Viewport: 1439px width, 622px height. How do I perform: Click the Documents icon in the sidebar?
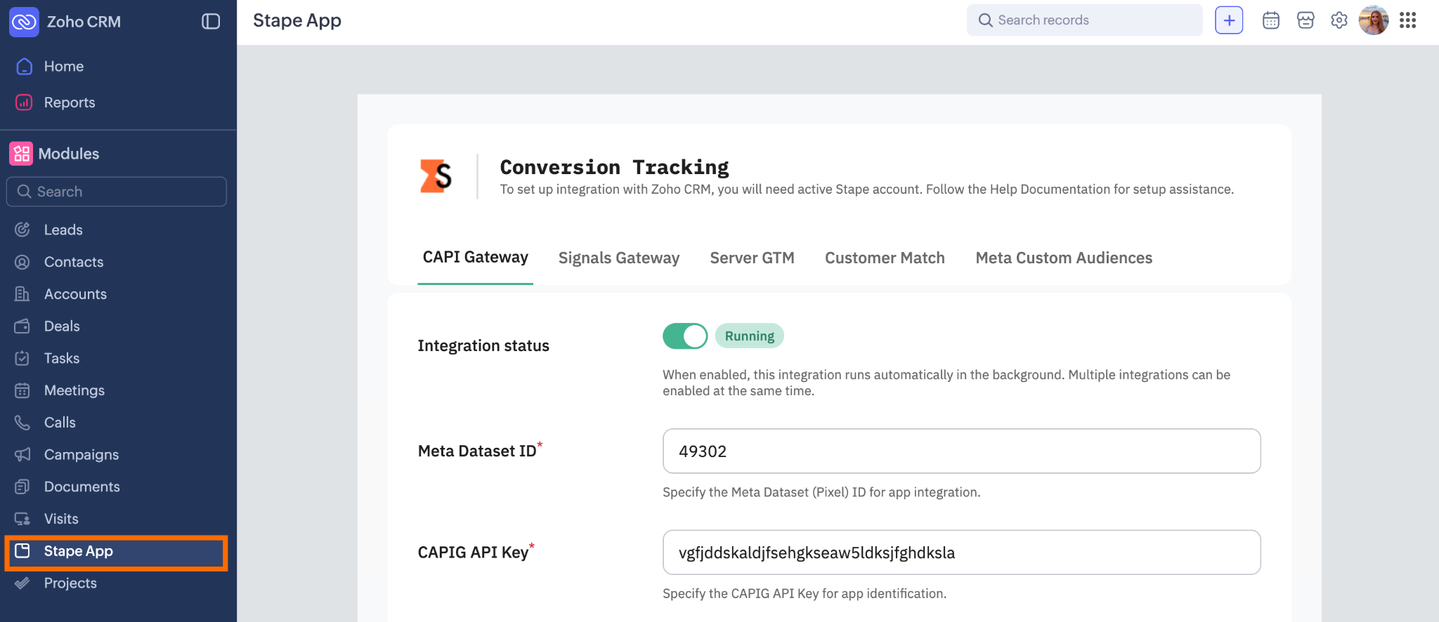[22, 487]
